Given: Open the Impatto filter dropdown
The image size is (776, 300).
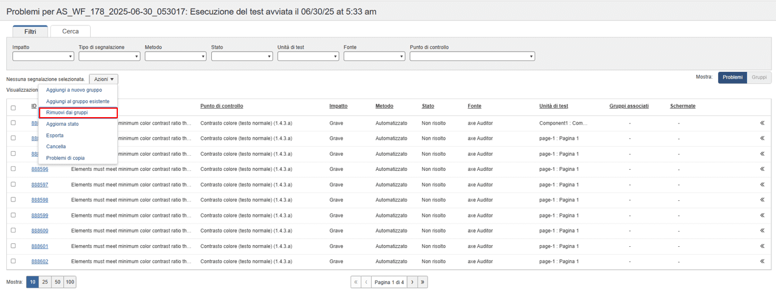Looking at the screenshot, I should pyautogui.click(x=43, y=57).
